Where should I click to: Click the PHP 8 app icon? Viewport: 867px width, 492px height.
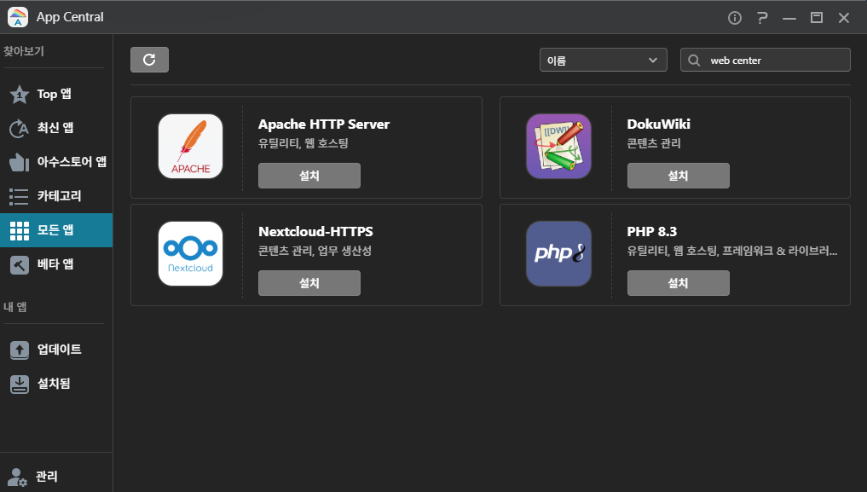(x=559, y=254)
